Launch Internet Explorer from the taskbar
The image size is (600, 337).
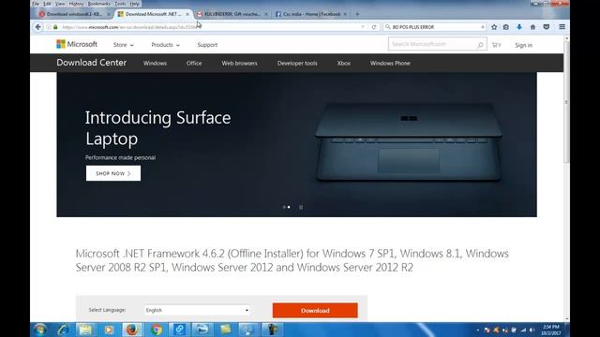point(63,330)
